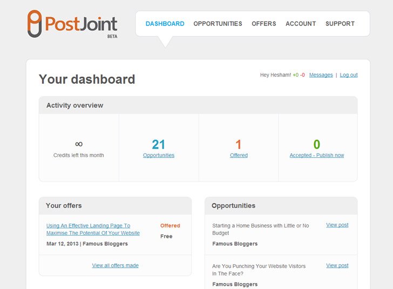Image resolution: width=393 pixels, height=289 pixels.
Task: Go to the Opportunities menu item
Action: point(218,24)
